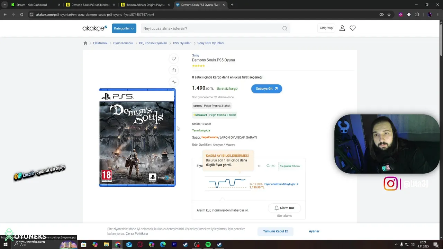Click the price history line chart

click(227, 183)
